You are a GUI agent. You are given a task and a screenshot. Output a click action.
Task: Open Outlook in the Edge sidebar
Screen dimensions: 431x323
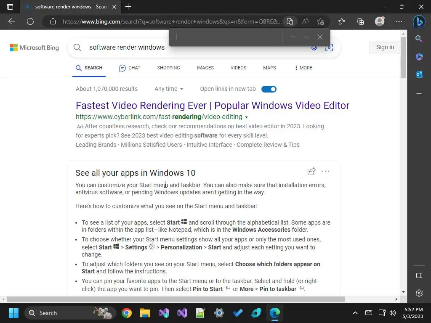(x=419, y=74)
